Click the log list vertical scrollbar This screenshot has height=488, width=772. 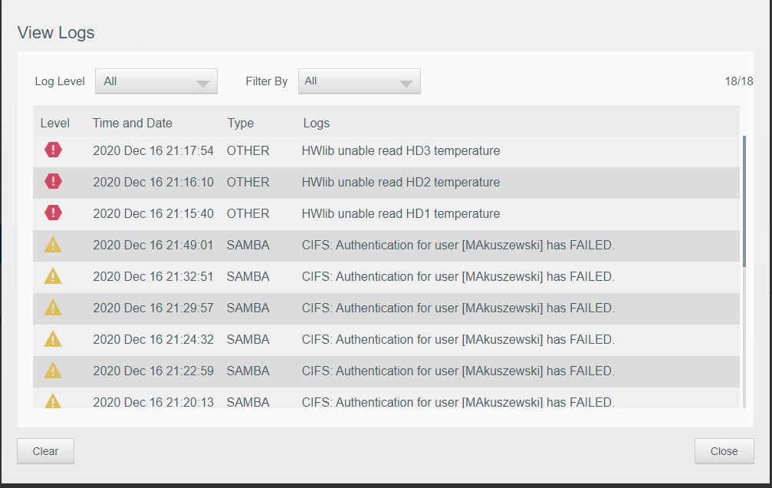[744, 201]
